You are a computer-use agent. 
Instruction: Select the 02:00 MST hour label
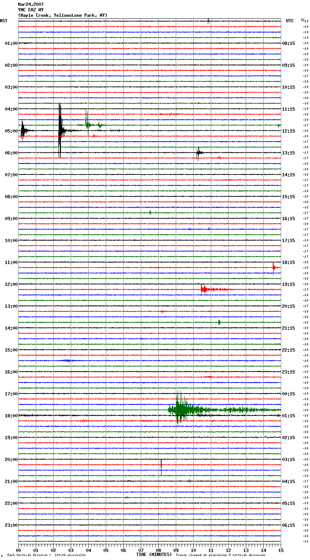pyautogui.click(x=11, y=65)
